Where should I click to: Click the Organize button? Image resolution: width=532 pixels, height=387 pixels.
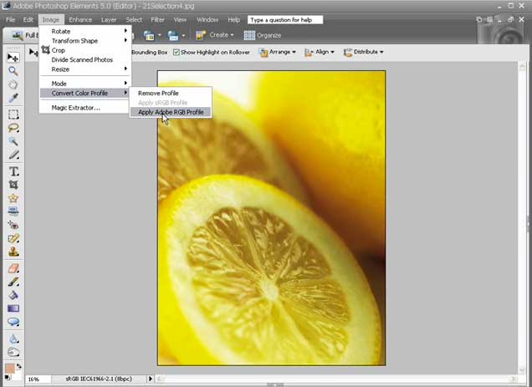(263, 35)
